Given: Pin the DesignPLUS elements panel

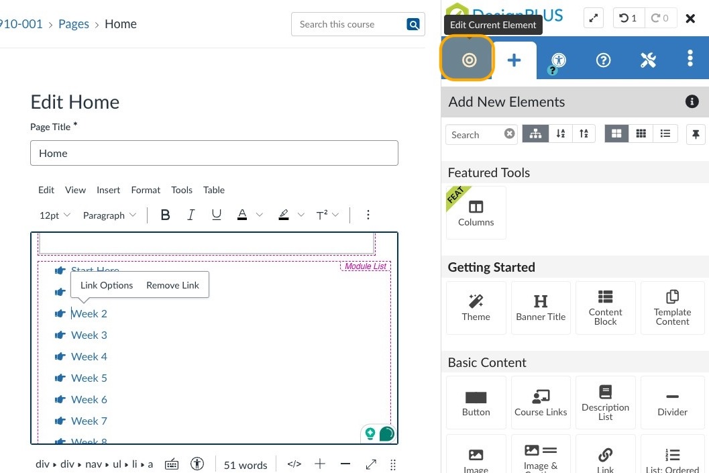Looking at the screenshot, I should coord(696,134).
